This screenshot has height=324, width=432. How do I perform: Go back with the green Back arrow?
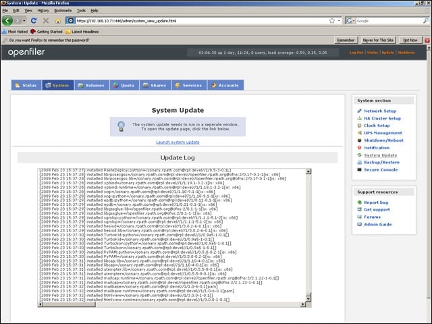pyautogui.click(x=7, y=21)
